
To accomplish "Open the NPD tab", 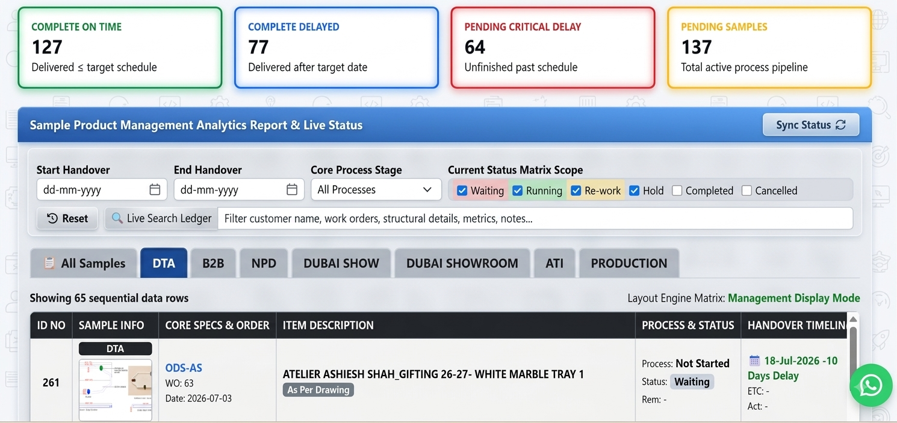I will 264,263.
